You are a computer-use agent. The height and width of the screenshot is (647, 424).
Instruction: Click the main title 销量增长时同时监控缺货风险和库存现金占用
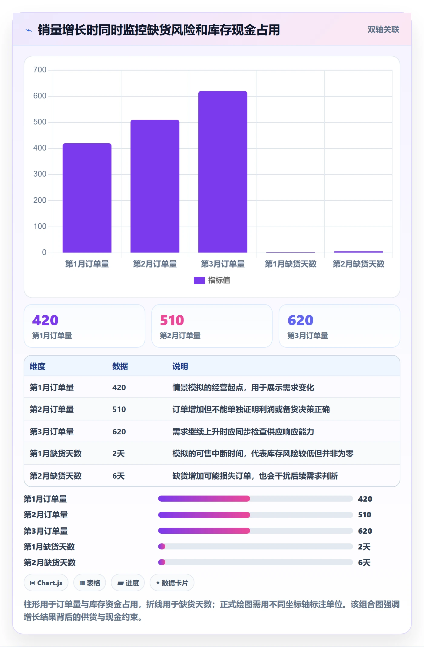(x=159, y=30)
